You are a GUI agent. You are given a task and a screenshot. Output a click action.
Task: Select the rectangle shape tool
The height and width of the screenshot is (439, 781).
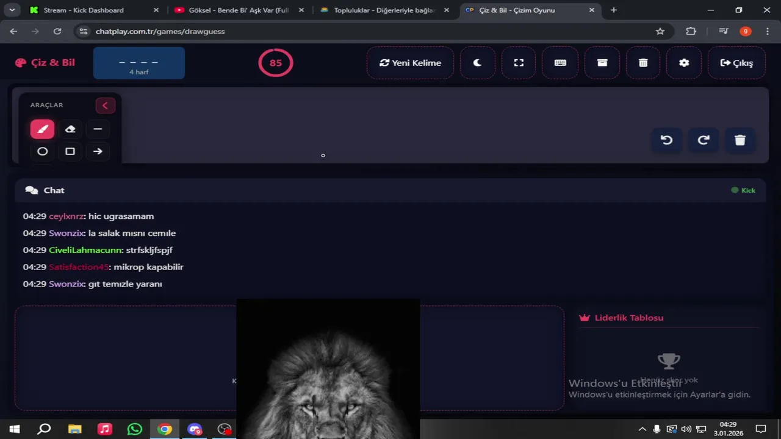[x=70, y=151]
